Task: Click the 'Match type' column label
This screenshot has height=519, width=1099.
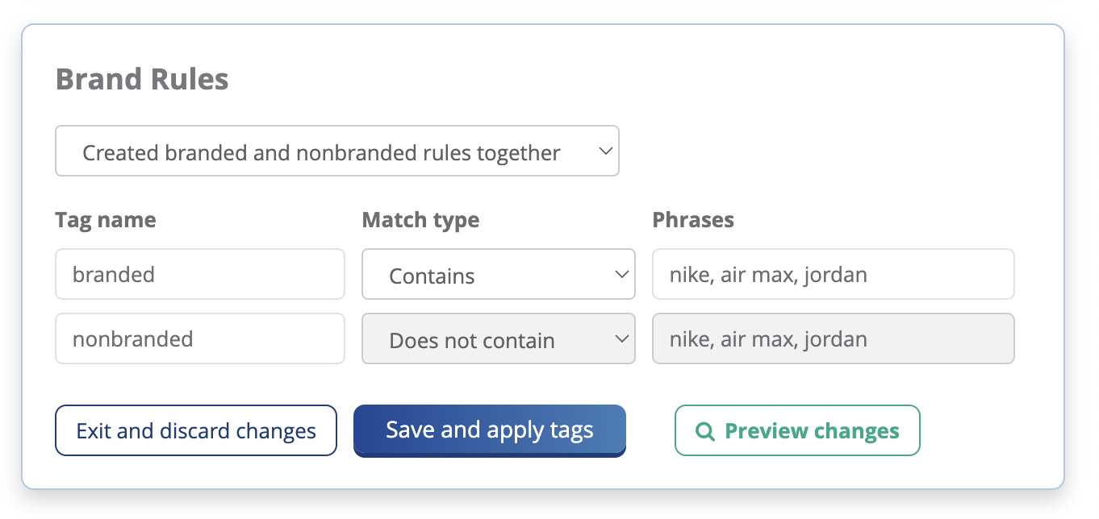Action: tap(420, 220)
